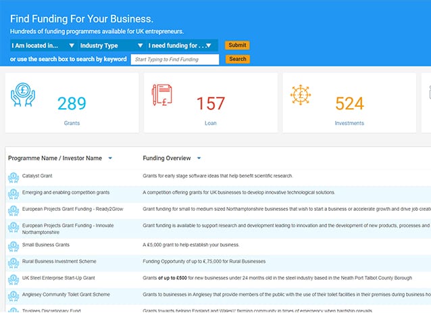Click the icon beside Rural Business Investment Scheme

(x=13, y=262)
